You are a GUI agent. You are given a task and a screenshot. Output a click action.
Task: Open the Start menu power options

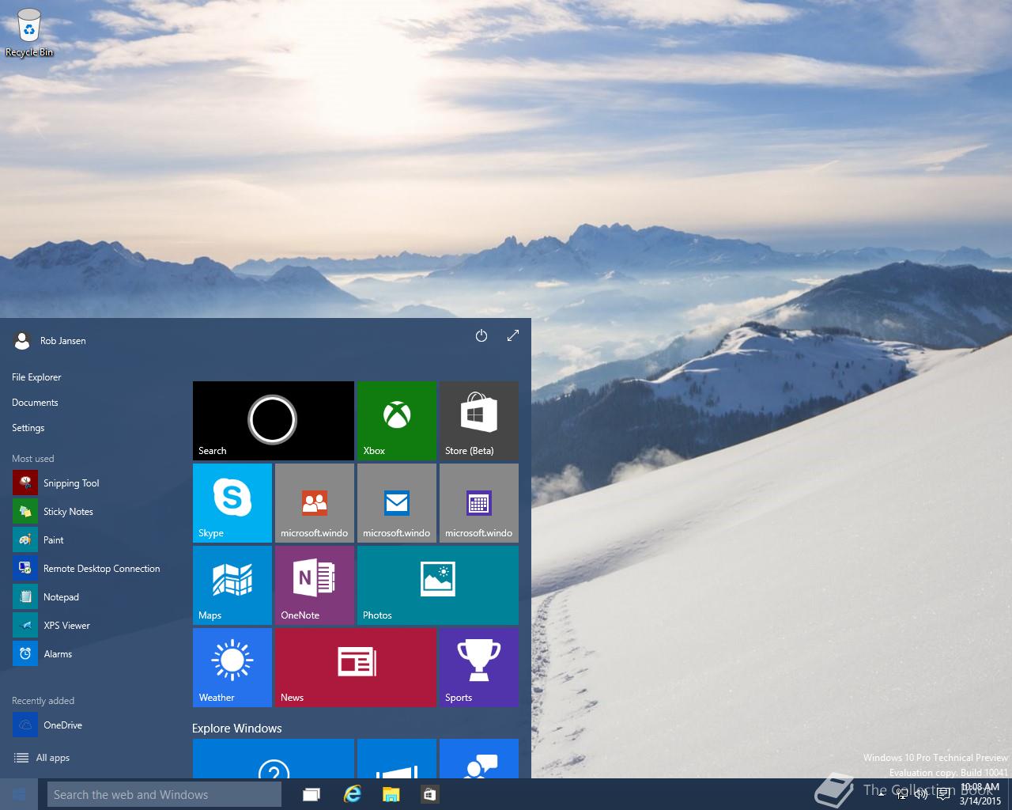pyautogui.click(x=481, y=335)
